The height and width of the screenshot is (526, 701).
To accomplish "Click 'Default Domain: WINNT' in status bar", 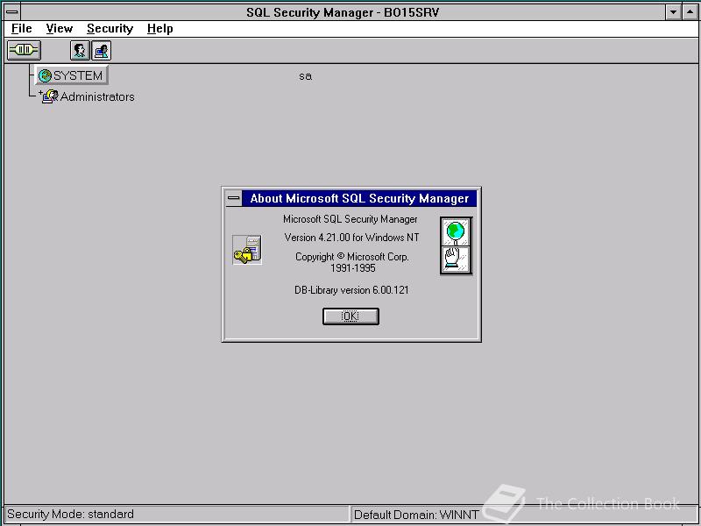I will [x=415, y=515].
